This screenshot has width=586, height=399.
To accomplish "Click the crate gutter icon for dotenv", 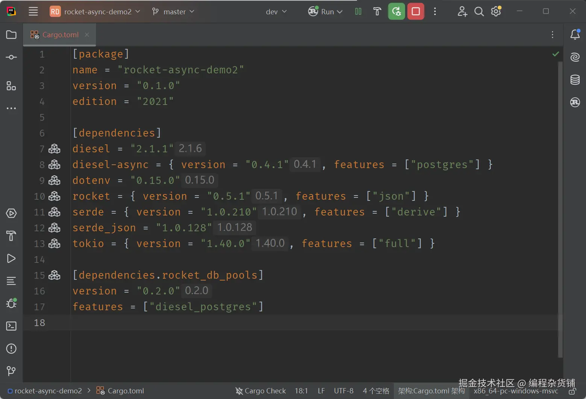I will click(55, 181).
